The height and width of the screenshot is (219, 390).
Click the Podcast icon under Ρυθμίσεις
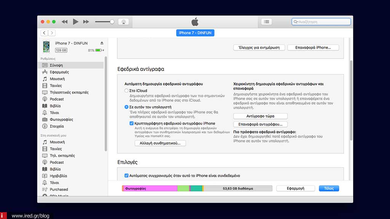pyautogui.click(x=45, y=99)
